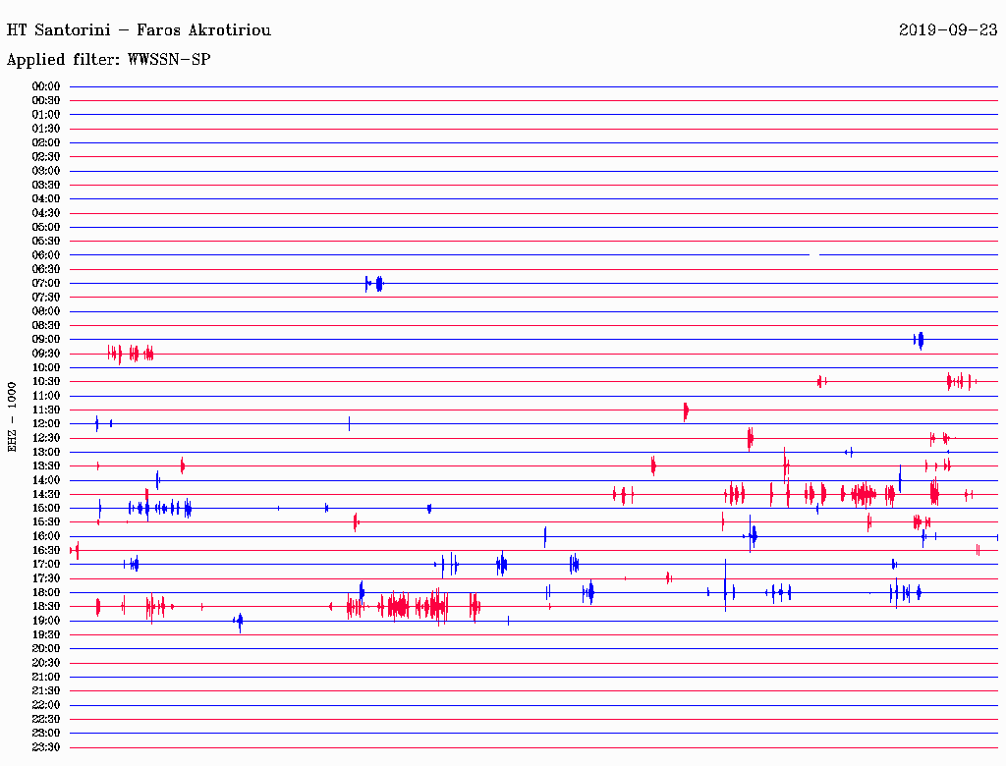Select the 23:00 time label
Viewport: 1006px width, 766px height.
click(x=46, y=734)
